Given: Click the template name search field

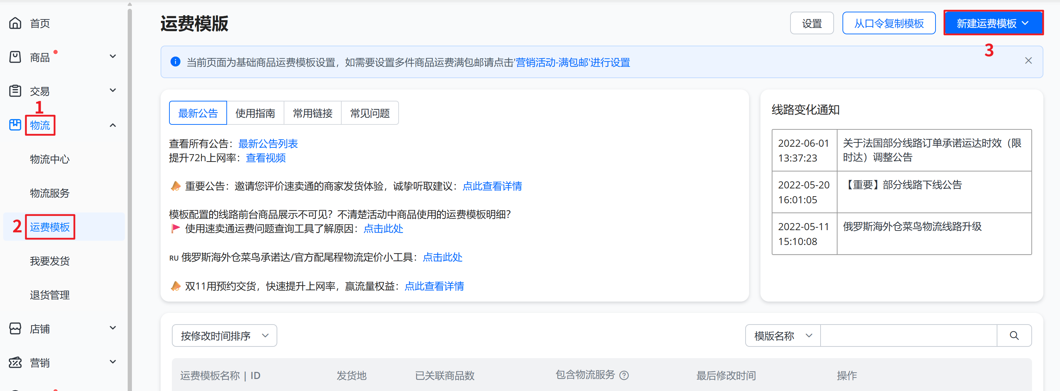Looking at the screenshot, I should pos(908,335).
